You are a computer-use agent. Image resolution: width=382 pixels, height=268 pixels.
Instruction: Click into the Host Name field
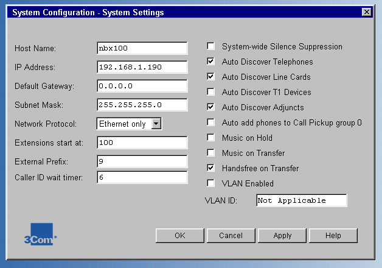[142, 48]
